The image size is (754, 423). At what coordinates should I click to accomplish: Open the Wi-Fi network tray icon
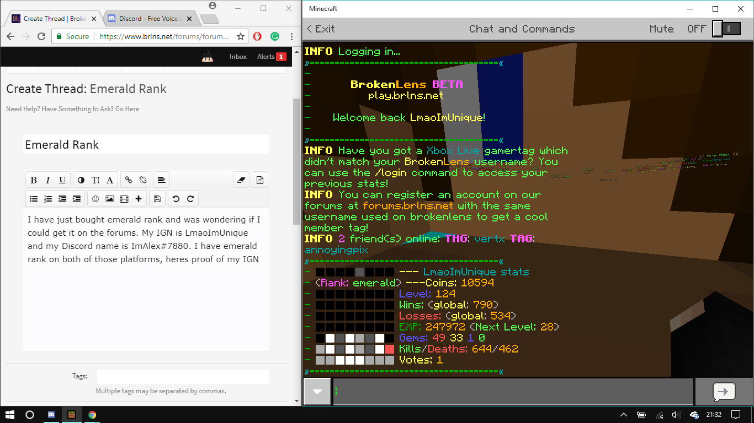660,415
